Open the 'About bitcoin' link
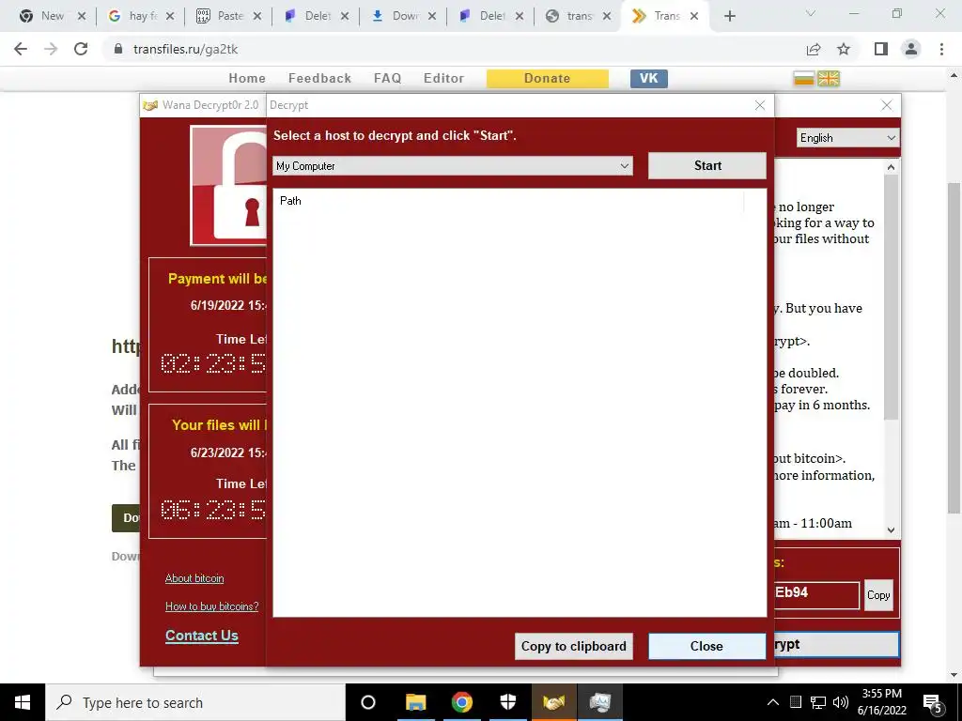962x721 pixels. pyautogui.click(x=194, y=578)
